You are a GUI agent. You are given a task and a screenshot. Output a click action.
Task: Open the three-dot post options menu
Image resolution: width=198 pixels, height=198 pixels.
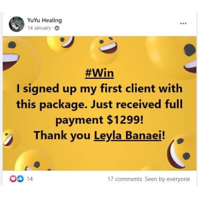tap(183, 23)
